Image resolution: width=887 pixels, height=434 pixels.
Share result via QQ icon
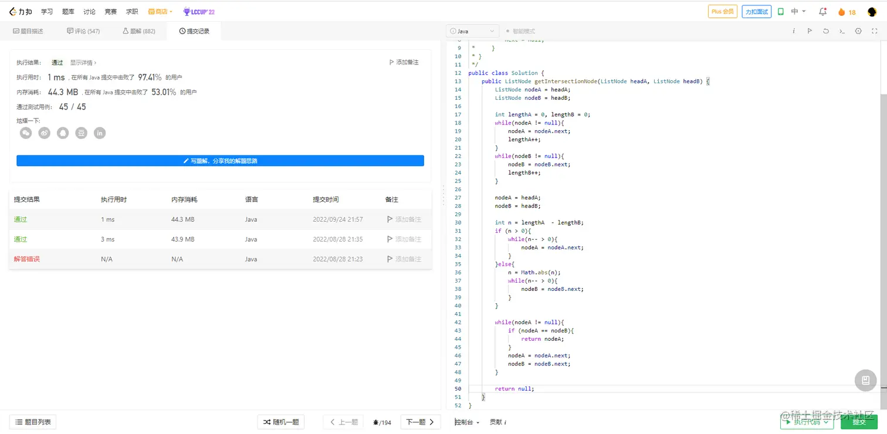[63, 133]
